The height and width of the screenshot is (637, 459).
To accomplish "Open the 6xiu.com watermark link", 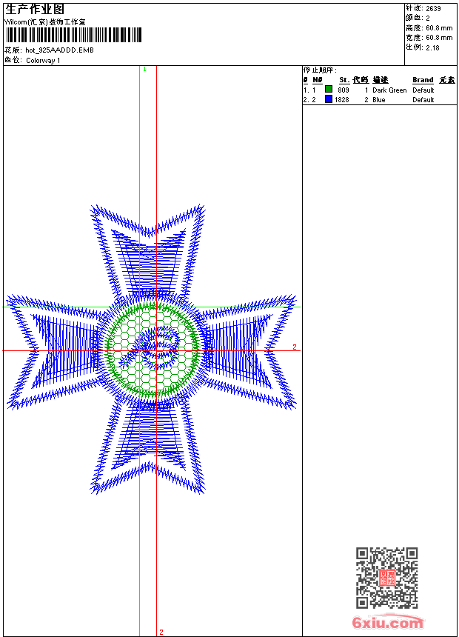I will (388, 623).
